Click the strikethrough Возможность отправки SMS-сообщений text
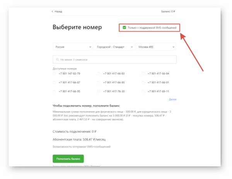 82,147
